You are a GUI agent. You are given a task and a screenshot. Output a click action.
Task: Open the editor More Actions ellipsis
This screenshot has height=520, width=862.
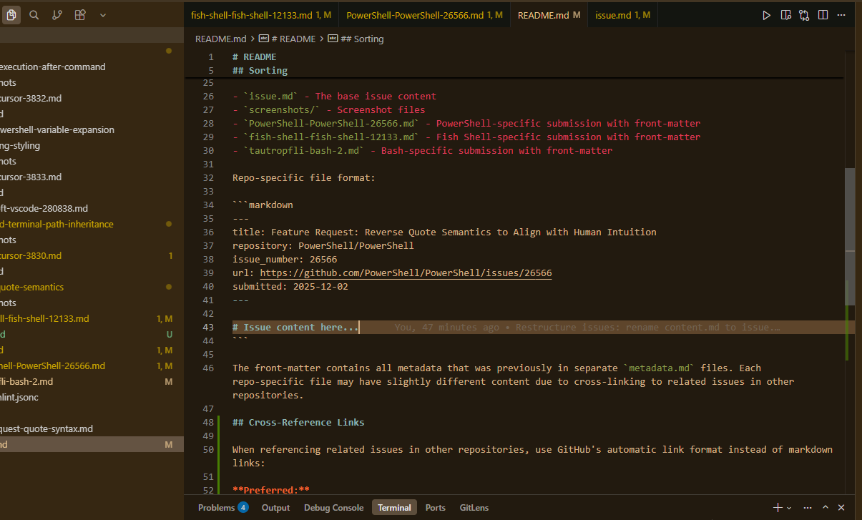pyautogui.click(x=842, y=14)
